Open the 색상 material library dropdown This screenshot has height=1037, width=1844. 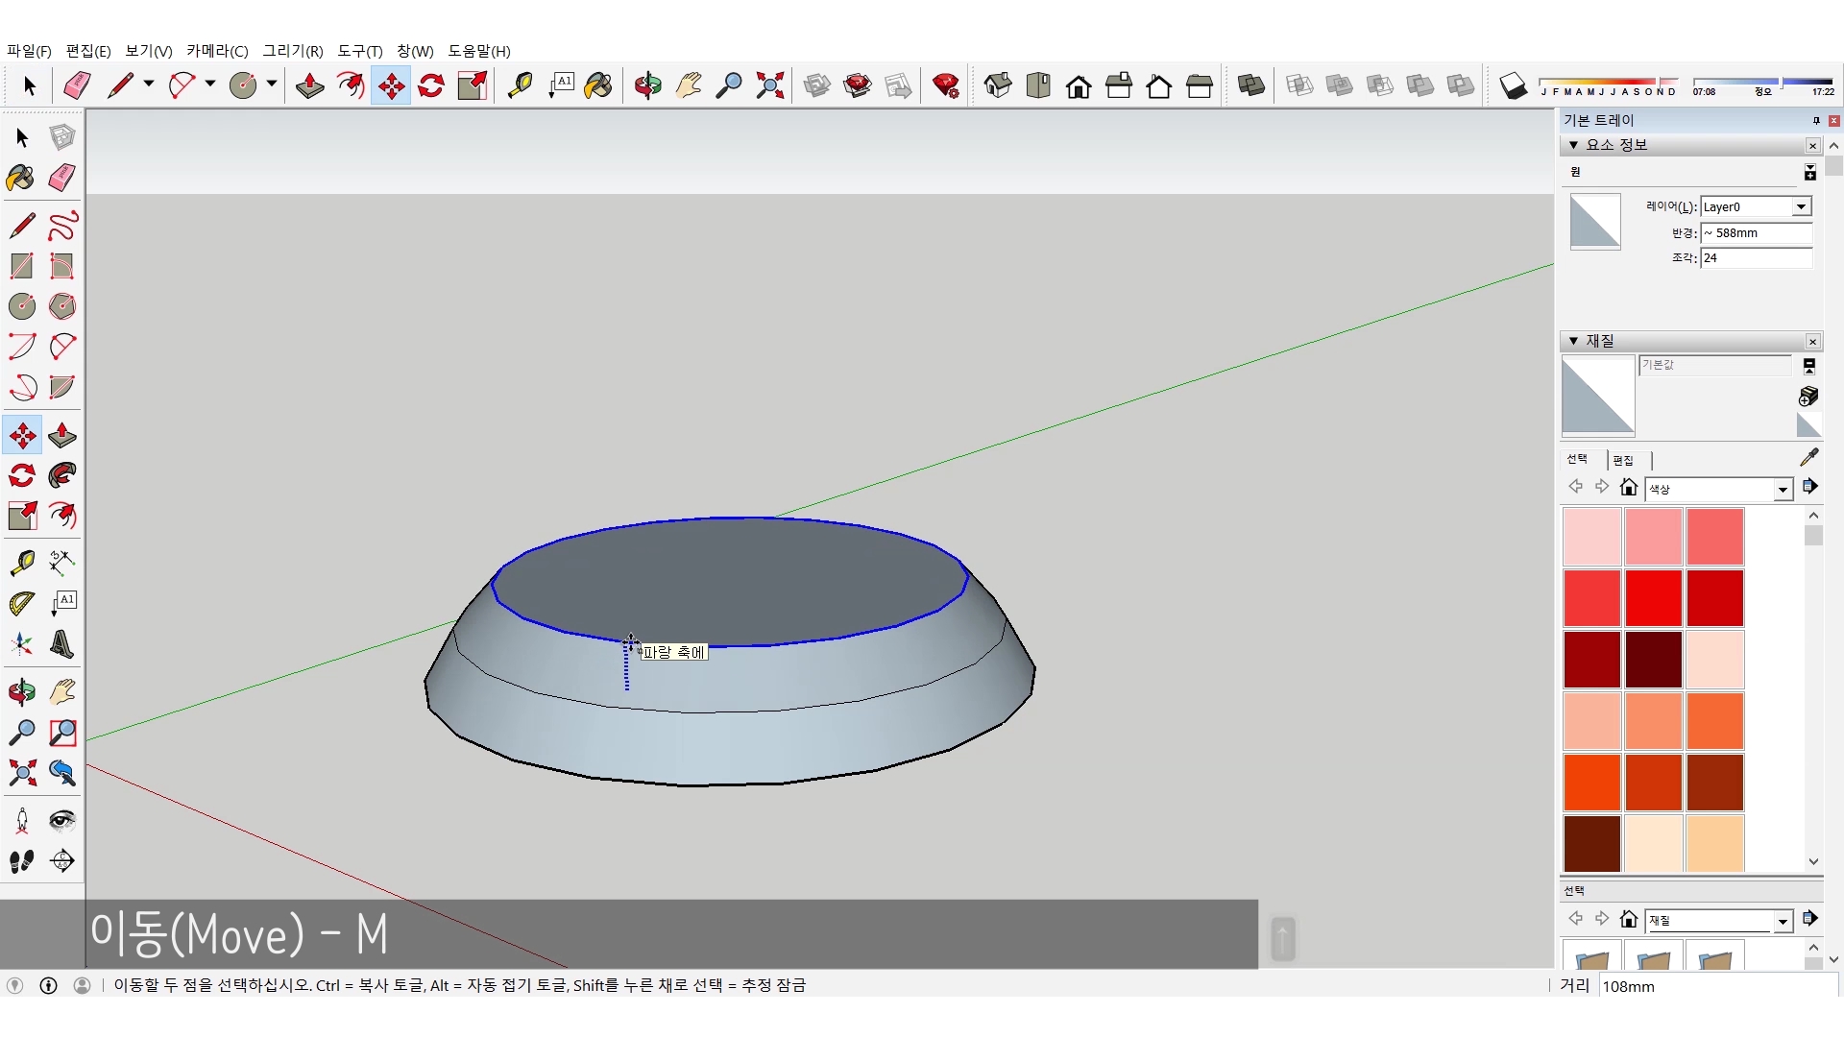pyautogui.click(x=1783, y=490)
